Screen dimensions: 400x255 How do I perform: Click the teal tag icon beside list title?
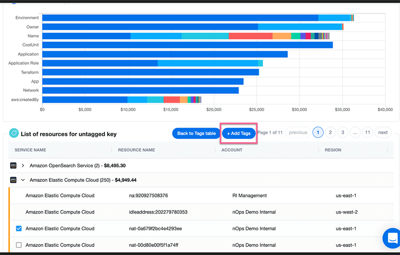(14, 133)
